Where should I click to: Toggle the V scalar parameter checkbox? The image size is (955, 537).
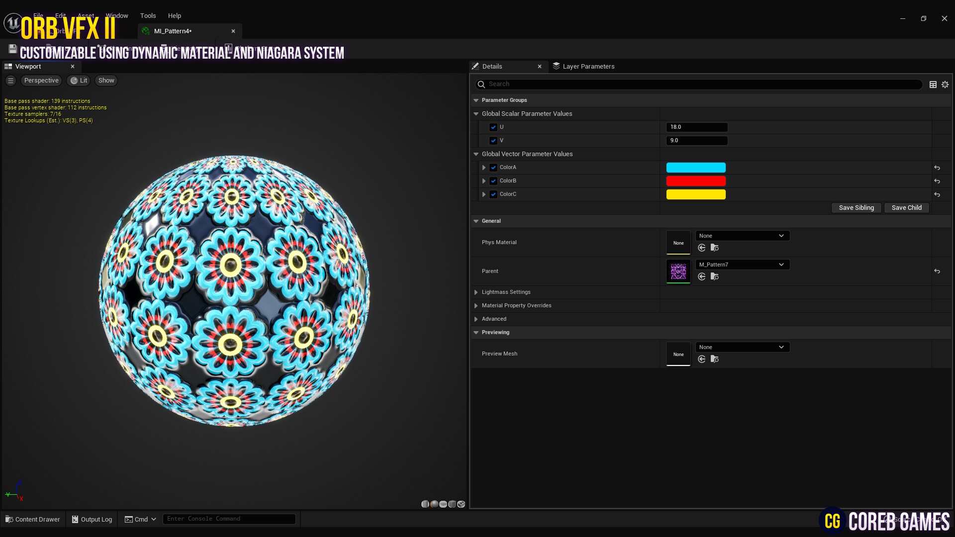coord(493,141)
